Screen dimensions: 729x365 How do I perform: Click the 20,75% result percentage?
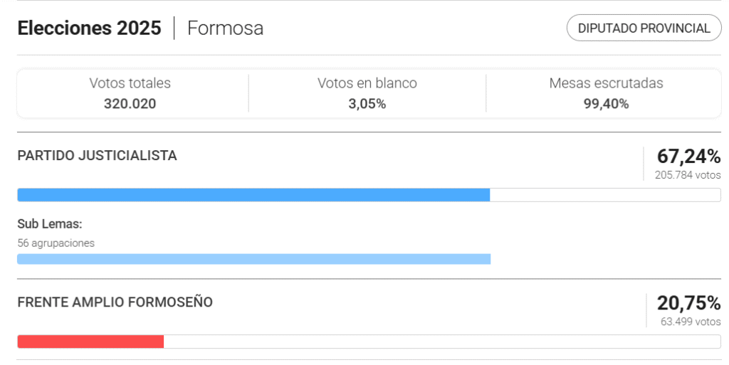coord(688,303)
